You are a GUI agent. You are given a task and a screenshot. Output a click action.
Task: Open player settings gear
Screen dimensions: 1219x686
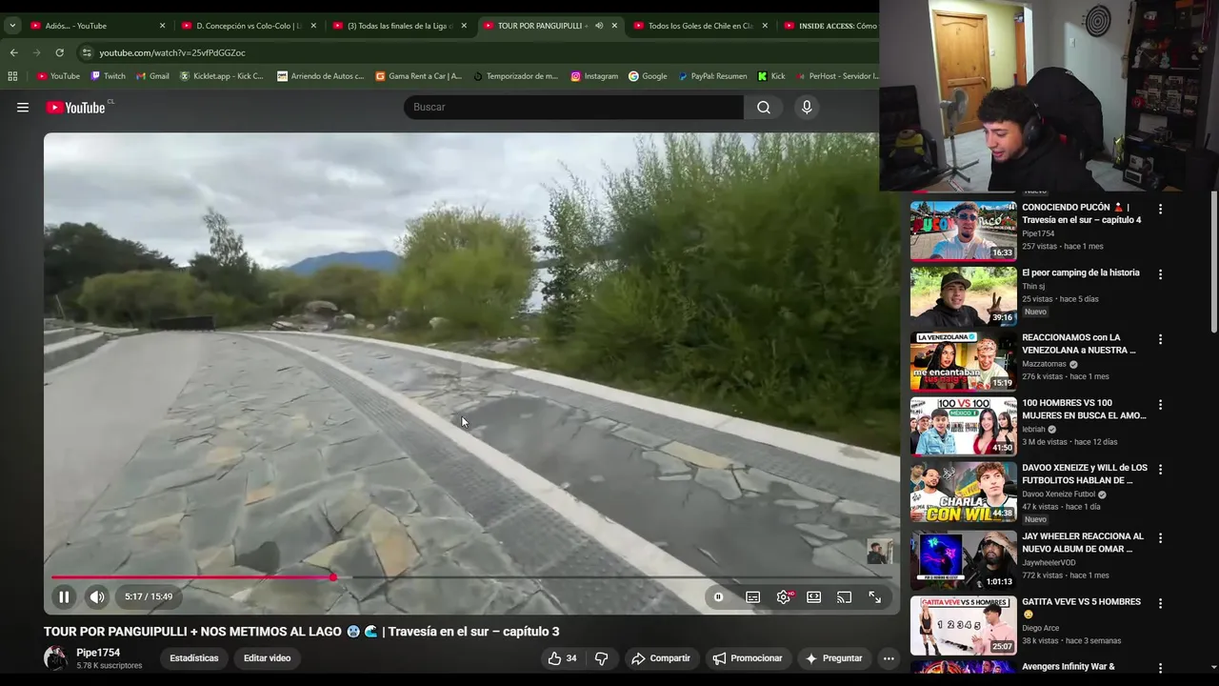pyautogui.click(x=784, y=597)
